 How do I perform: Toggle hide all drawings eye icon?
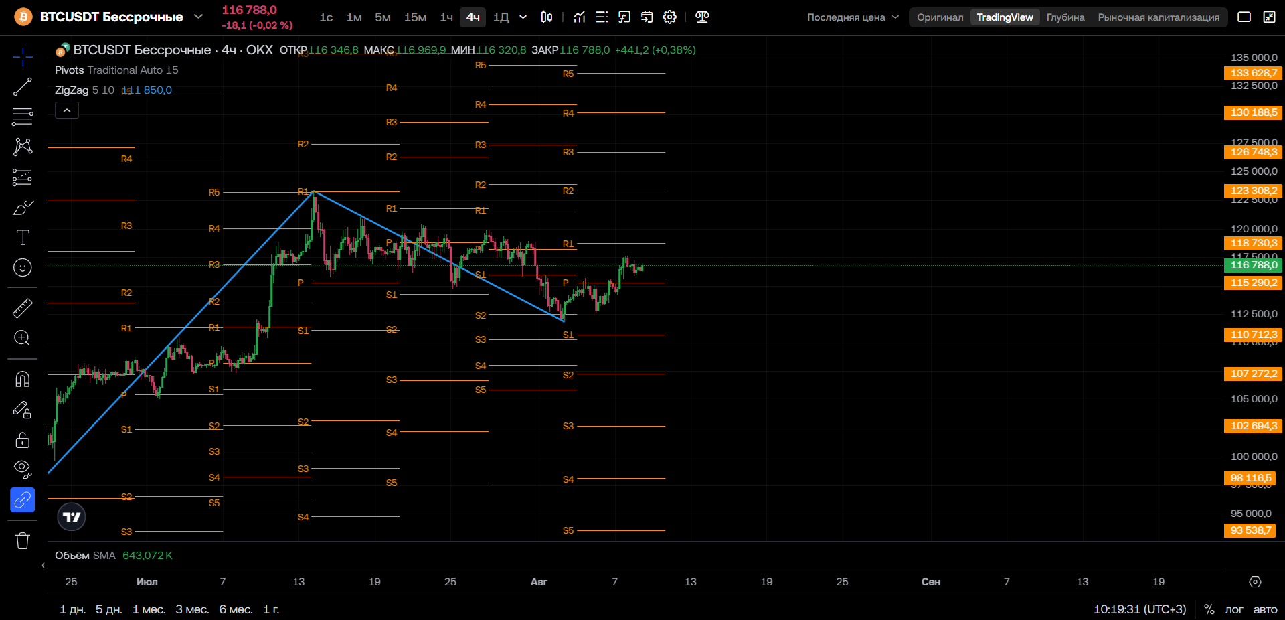(x=23, y=469)
